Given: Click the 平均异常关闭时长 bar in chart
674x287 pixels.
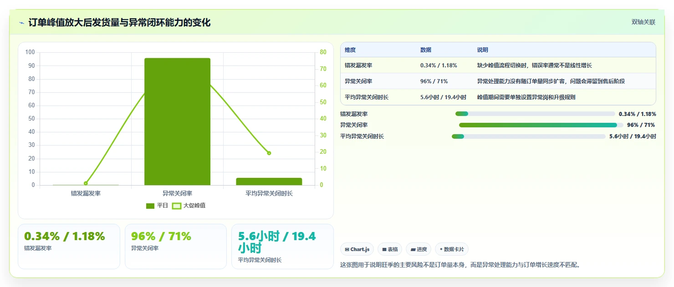Looking at the screenshot, I should tap(269, 181).
